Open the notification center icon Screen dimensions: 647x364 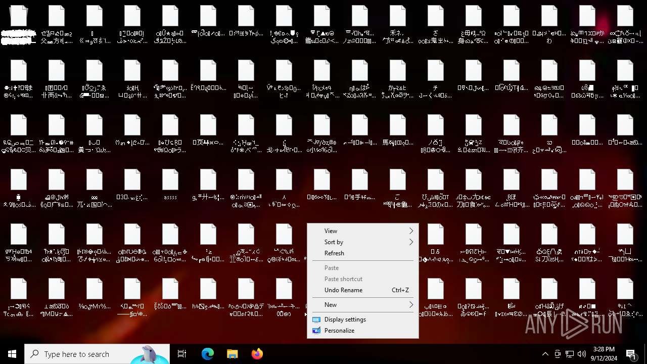click(631, 354)
